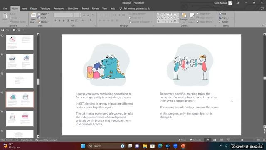Toggle Underline formatting
Screen dimensions: 266x150
coord(64,20)
